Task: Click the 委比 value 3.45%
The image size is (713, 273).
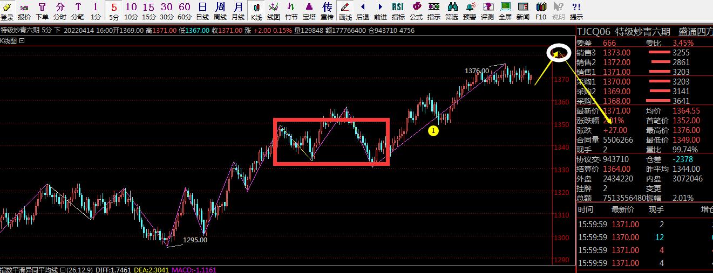Action: (683, 43)
